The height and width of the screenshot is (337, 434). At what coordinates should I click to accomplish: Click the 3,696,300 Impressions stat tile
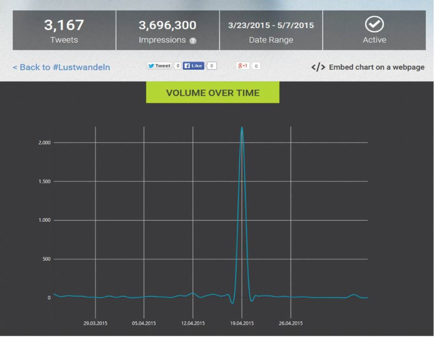click(x=167, y=30)
